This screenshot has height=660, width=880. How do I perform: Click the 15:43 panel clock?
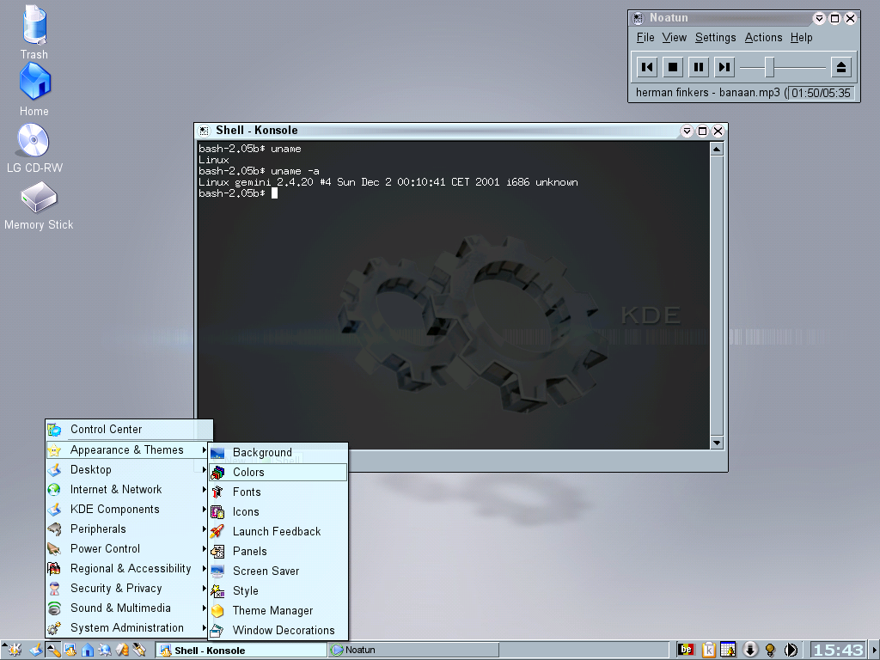click(838, 650)
